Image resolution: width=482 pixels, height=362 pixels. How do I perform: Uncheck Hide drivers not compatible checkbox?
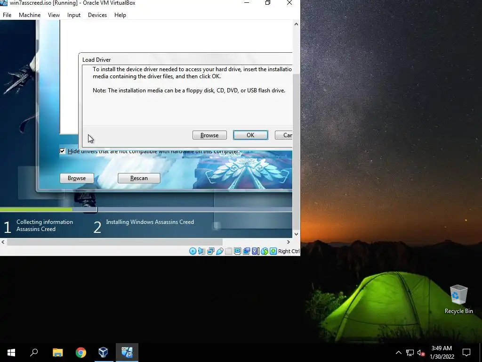click(63, 151)
